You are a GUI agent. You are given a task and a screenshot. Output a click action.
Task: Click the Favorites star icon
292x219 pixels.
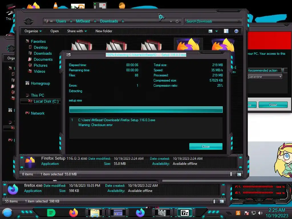click(27, 41)
